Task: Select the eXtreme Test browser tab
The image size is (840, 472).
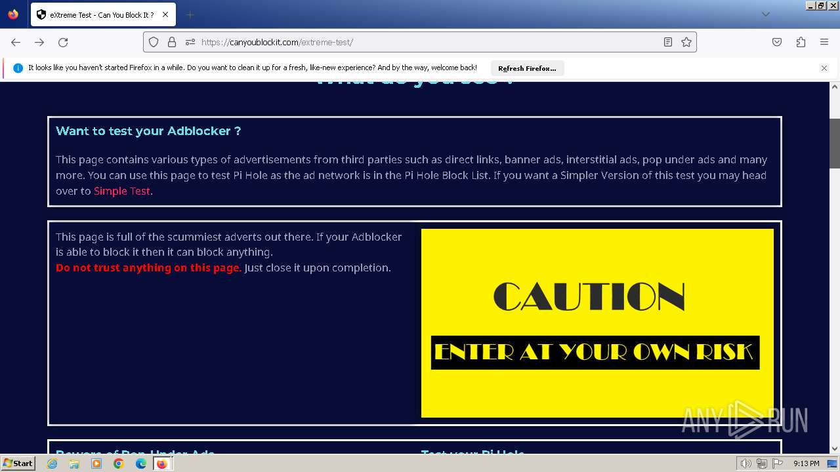Action: (x=103, y=14)
